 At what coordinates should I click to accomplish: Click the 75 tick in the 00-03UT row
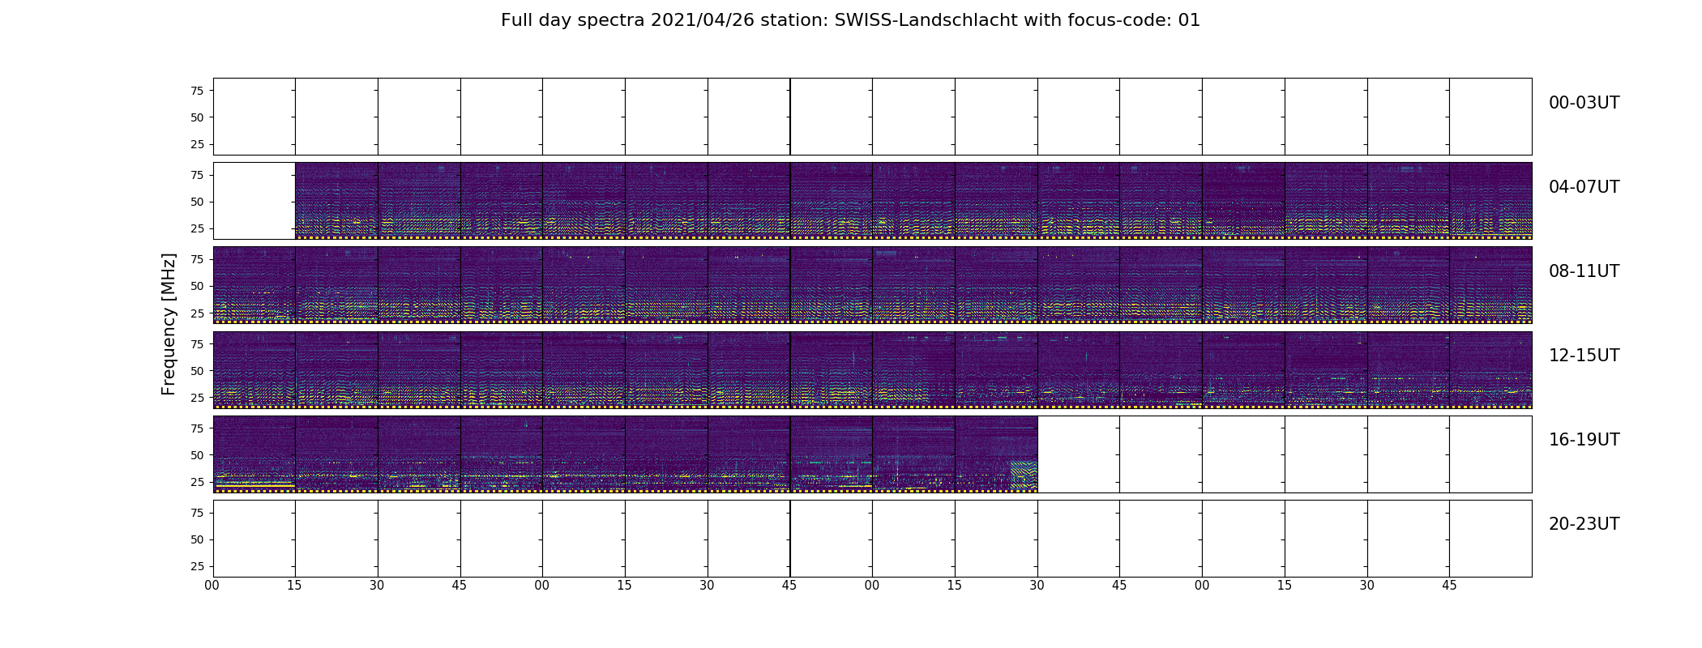197,91
